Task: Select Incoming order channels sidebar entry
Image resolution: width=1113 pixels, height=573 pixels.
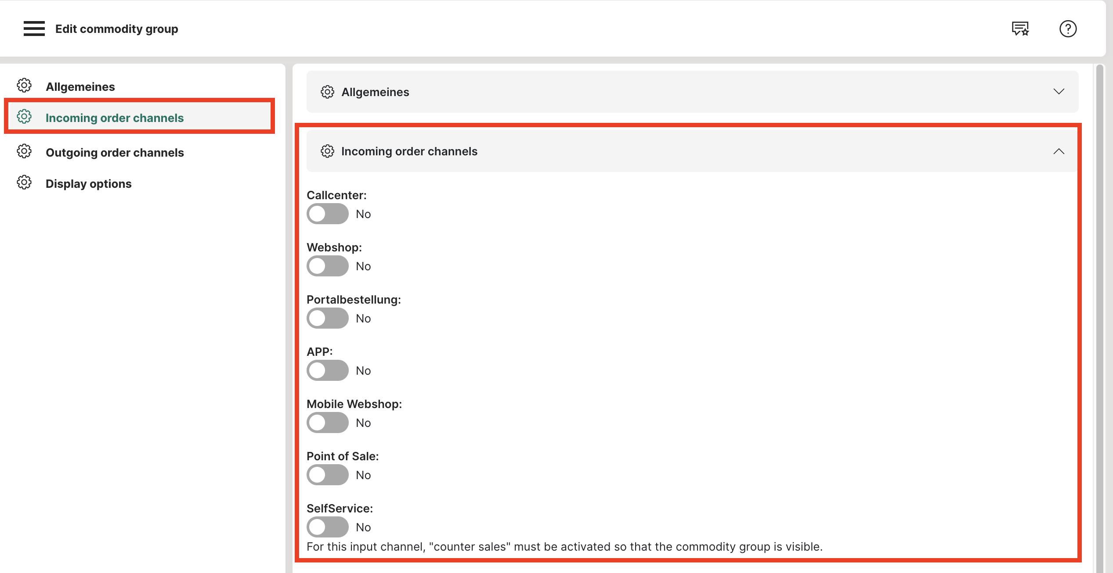Action: [x=115, y=118]
